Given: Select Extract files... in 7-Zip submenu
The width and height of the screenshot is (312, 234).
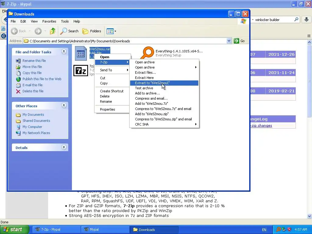Looking at the screenshot, I should (x=164, y=73).
